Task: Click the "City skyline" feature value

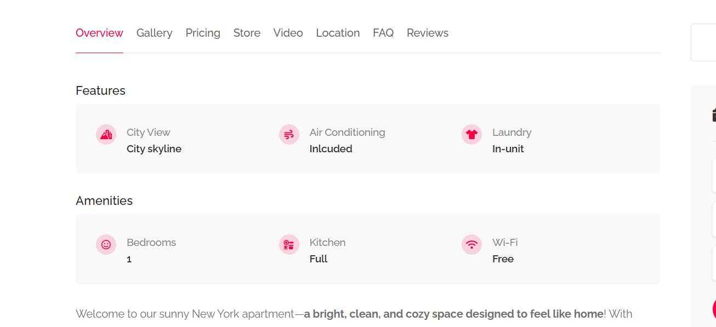Action: (154, 149)
